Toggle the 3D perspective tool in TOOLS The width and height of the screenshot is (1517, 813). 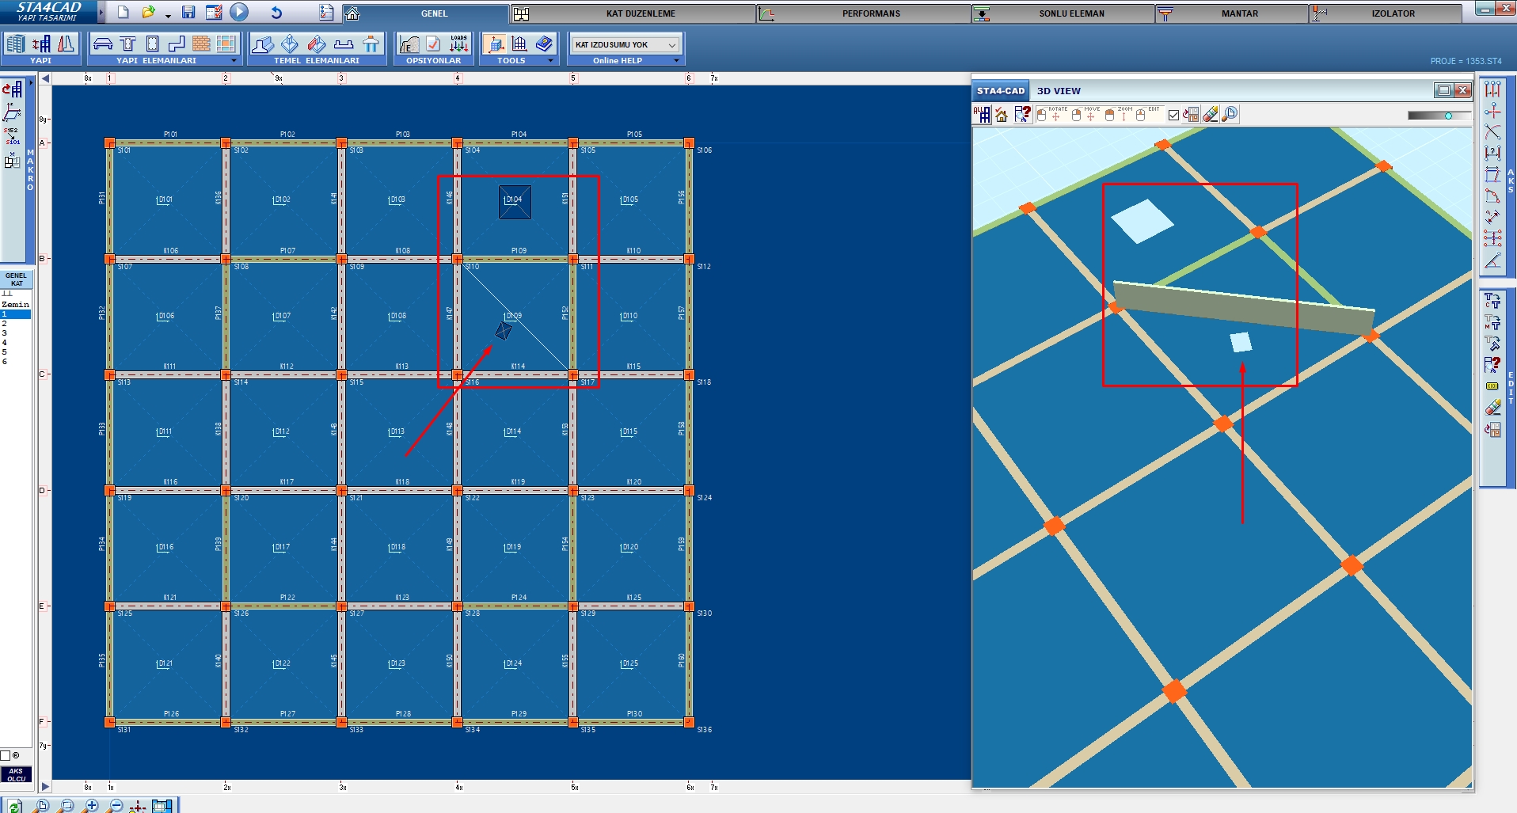pos(495,44)
